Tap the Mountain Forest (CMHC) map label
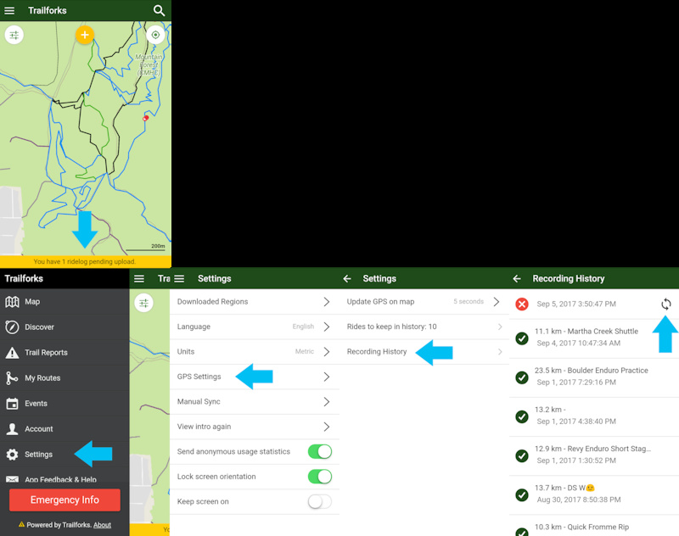679x536 pixels. point(149,65)
